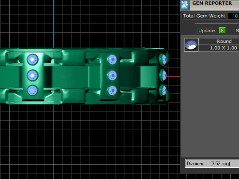Click the '1.00 X 1.00' gem size

click(223, 48)
